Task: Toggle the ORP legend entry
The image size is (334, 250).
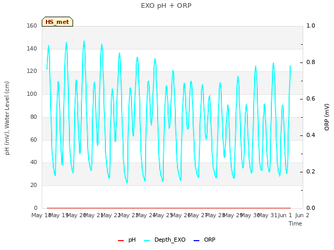Action: [x=204, y=240]
